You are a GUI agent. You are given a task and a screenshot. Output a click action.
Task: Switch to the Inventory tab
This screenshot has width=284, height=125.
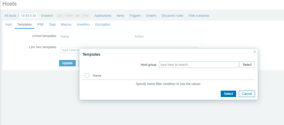83,25
